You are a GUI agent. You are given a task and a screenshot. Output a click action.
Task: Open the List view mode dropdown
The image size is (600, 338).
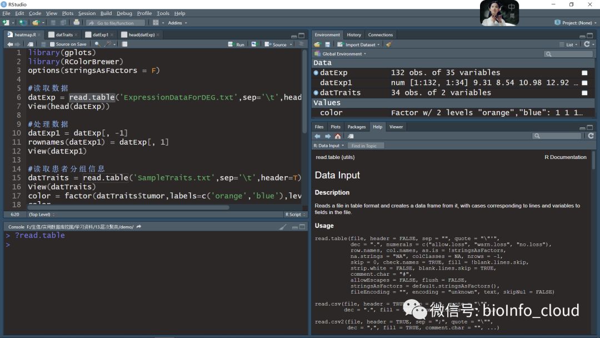click(569, 45)
